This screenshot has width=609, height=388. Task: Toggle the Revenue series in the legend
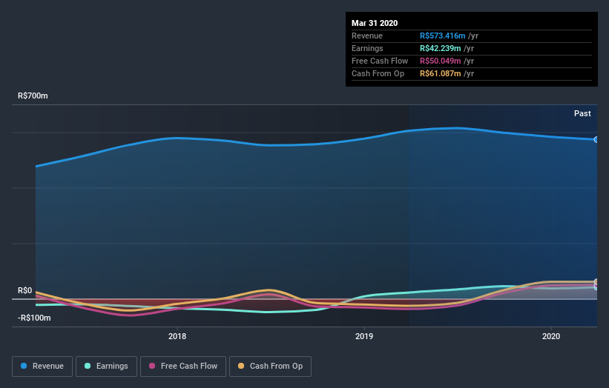coord(42,367)
